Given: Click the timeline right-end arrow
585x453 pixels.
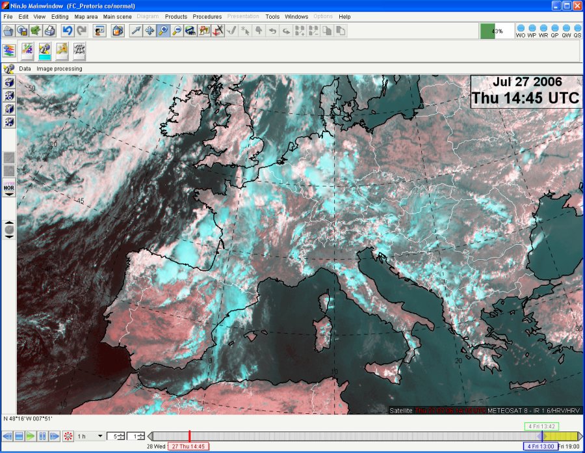Looking at the screenshot, I should [x=580, y=436].
